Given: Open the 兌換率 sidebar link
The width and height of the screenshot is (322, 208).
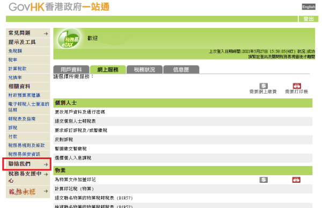Looking at the screenshot, I should click(15, 77).
